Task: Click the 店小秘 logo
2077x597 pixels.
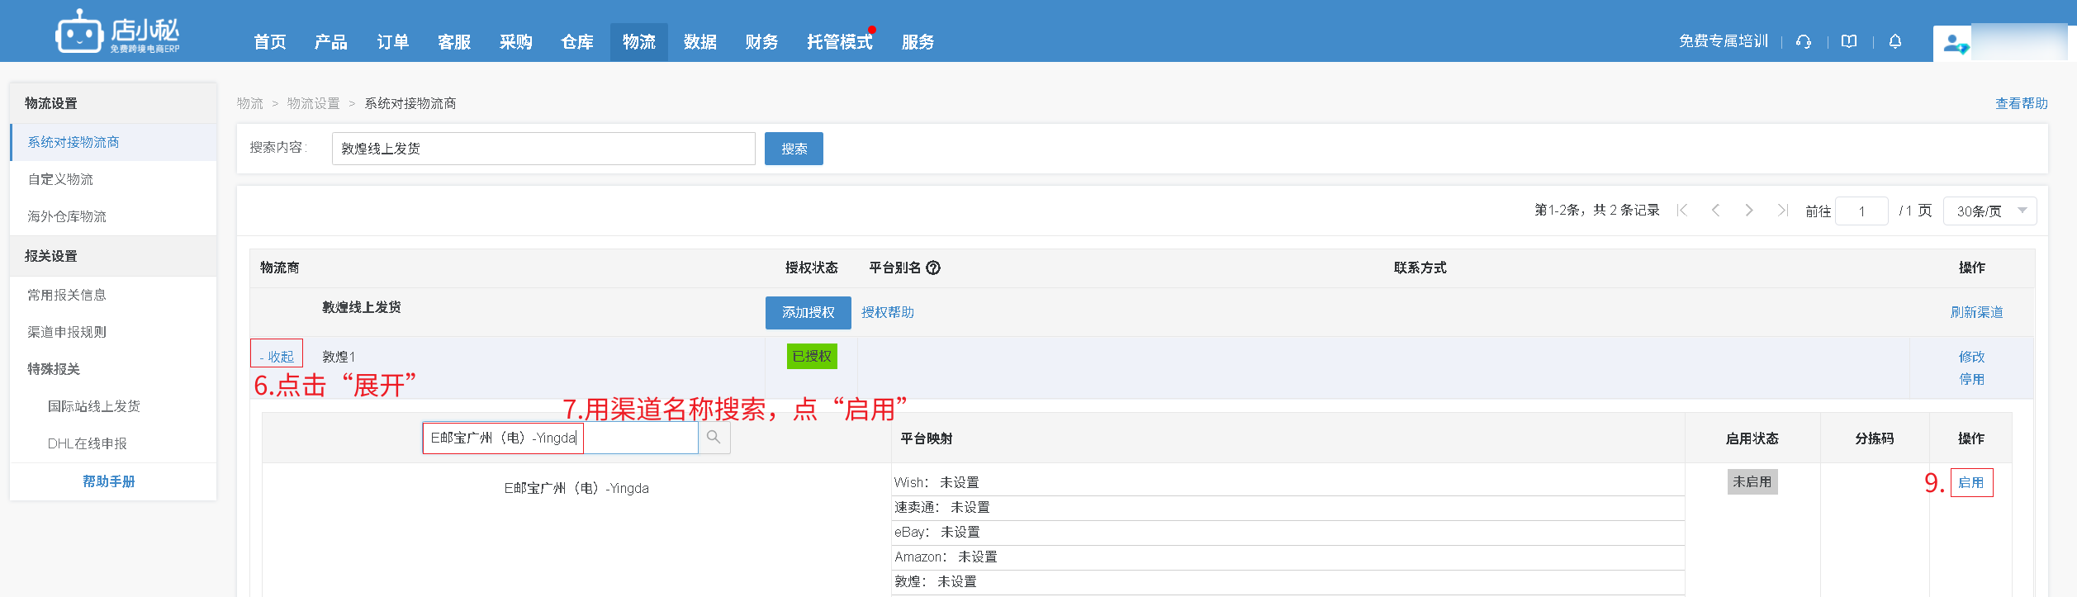Action: tap(118, 33)
